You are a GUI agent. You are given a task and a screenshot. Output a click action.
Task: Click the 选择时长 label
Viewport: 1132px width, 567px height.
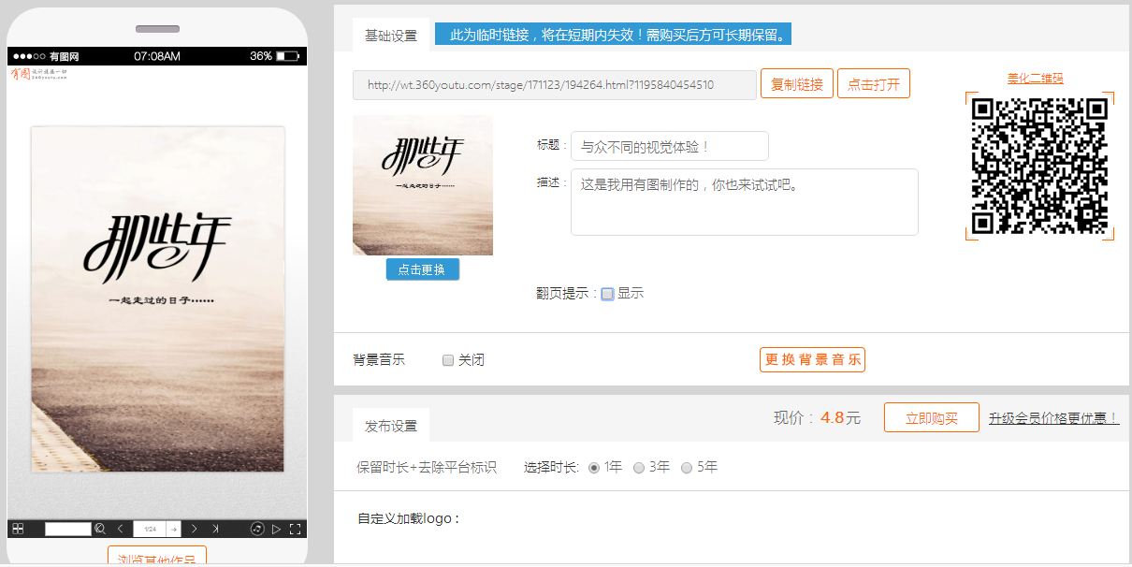(x=552, y=468)
